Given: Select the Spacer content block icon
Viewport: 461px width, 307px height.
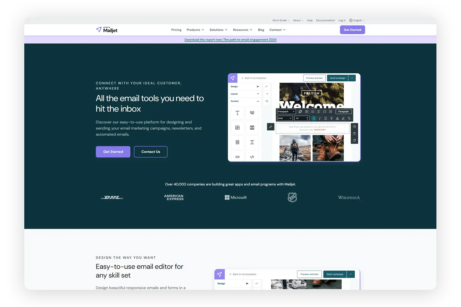Looking at the screenshot, I should click(252, 142).
